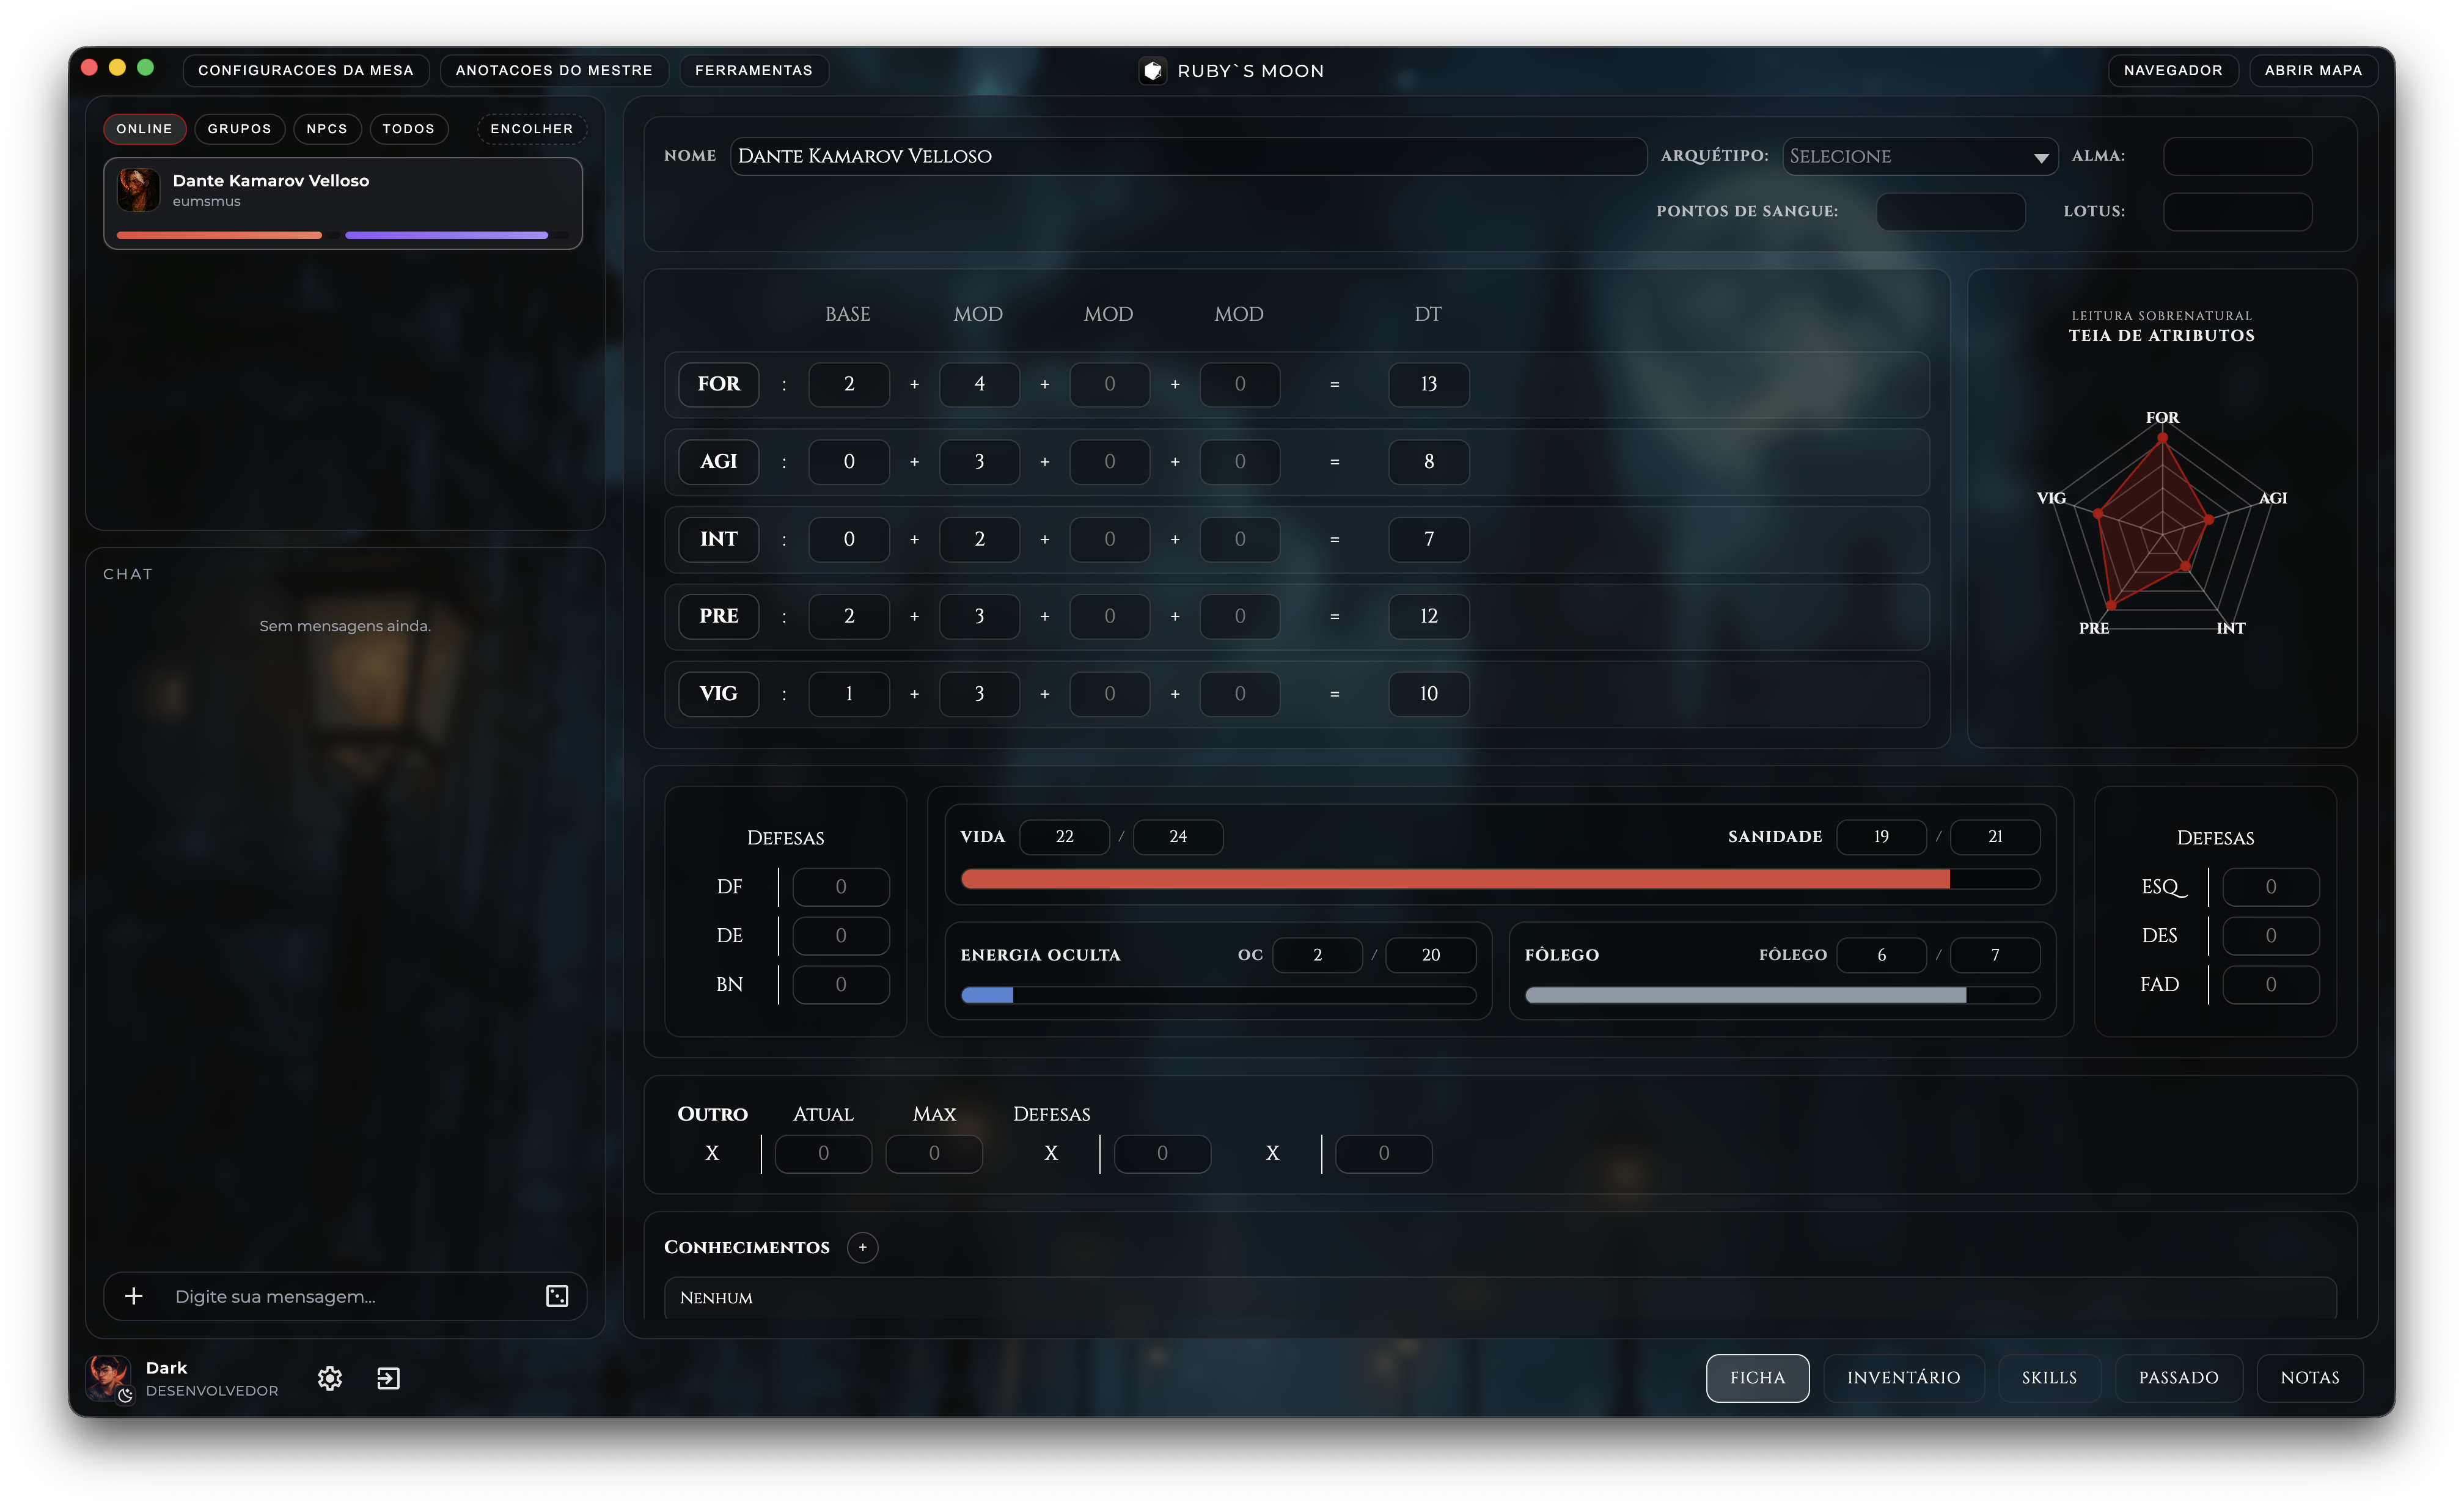The width and height of the screenshot is (2464, 1508).
Task: Click the ESQ defense field
Action: tap(2271, 887)
